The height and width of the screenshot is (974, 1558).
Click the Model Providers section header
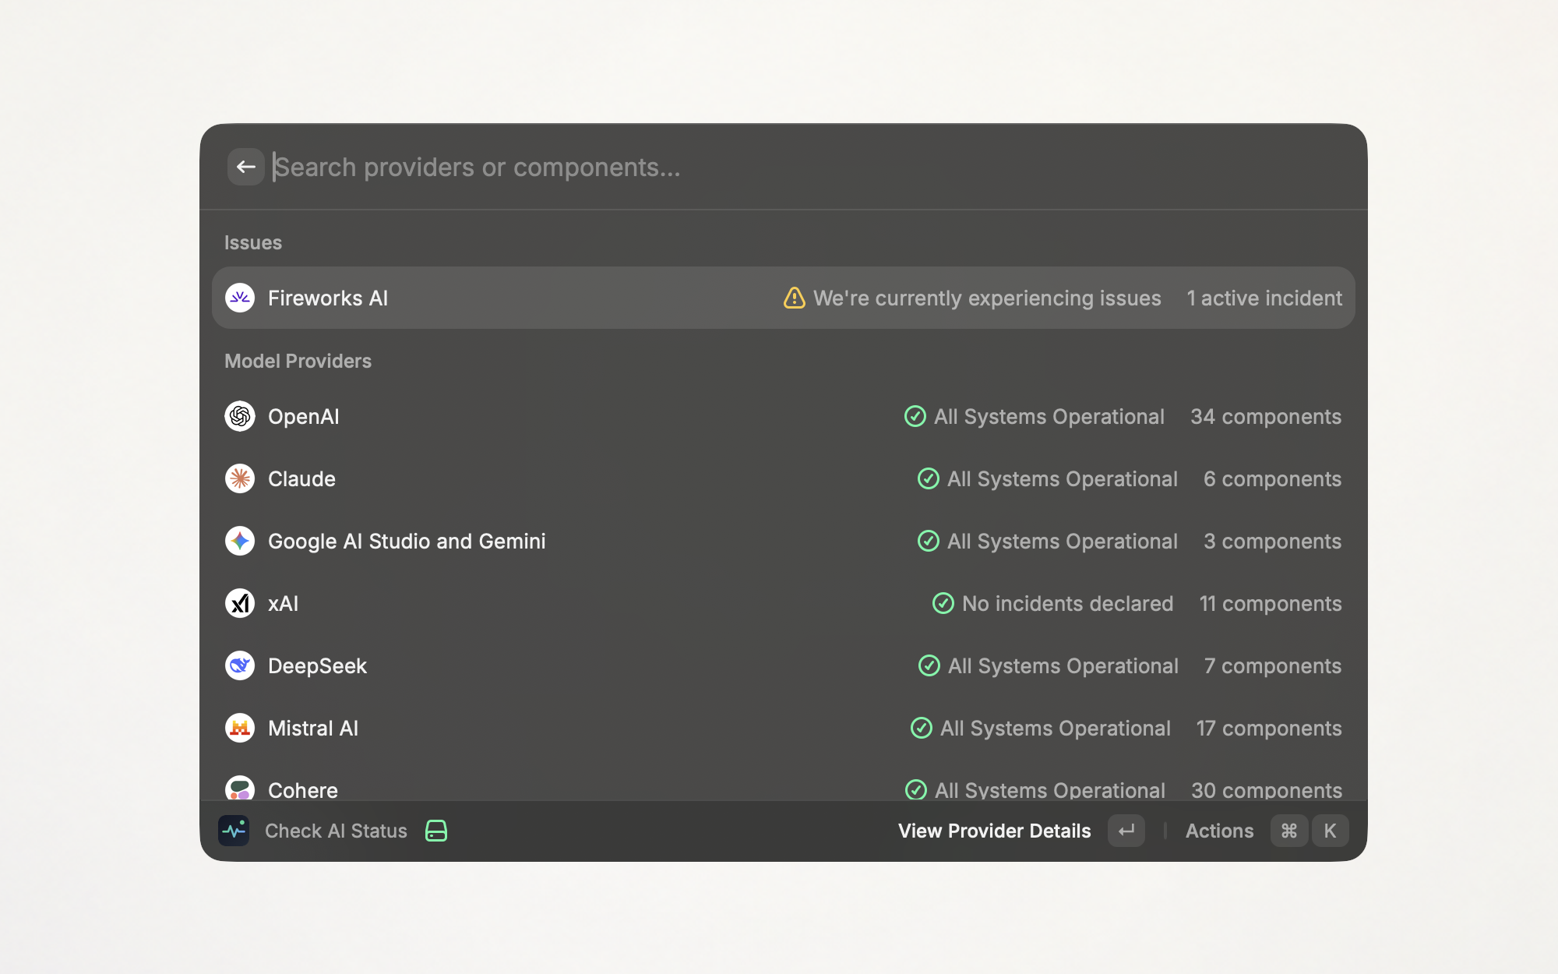click(x=298, y=361)
